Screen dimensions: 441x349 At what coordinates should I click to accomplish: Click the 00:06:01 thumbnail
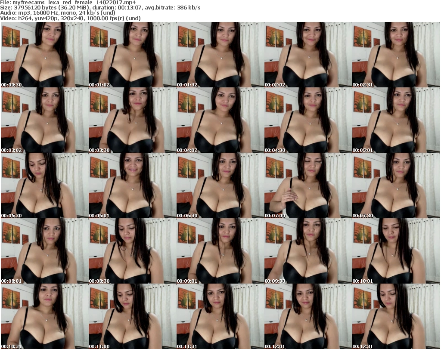point(133,185)
